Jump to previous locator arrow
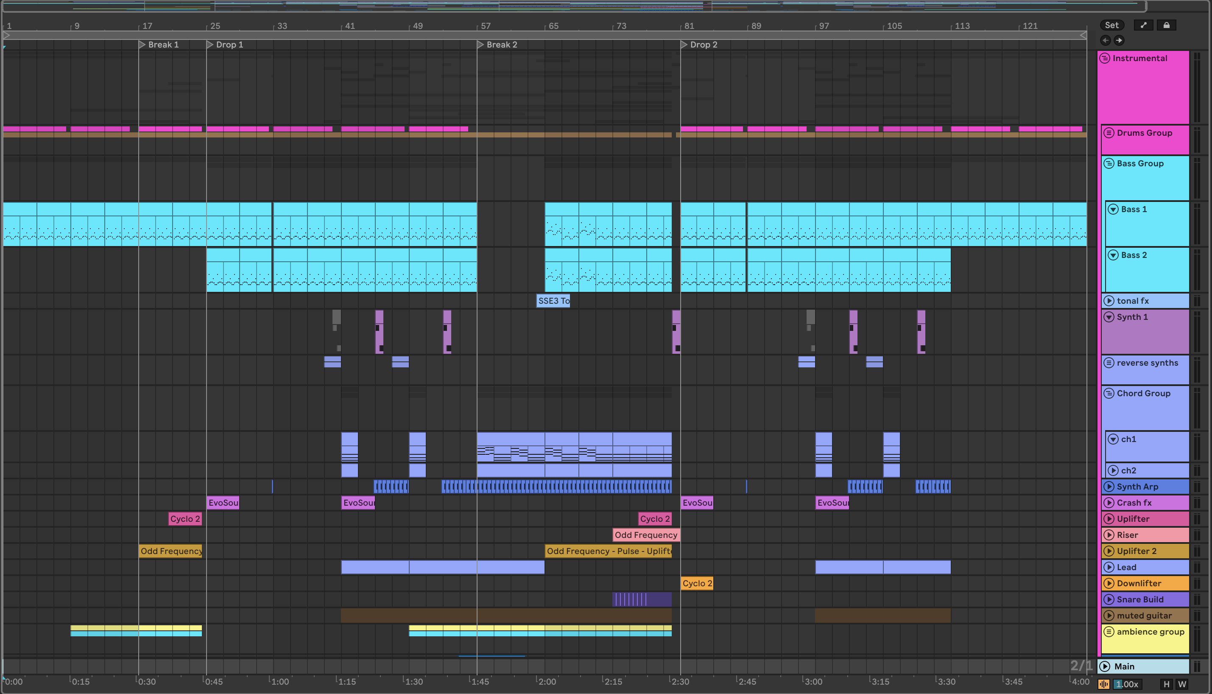This screenshot has width=1212, height=694. (x=1106, y=41)
